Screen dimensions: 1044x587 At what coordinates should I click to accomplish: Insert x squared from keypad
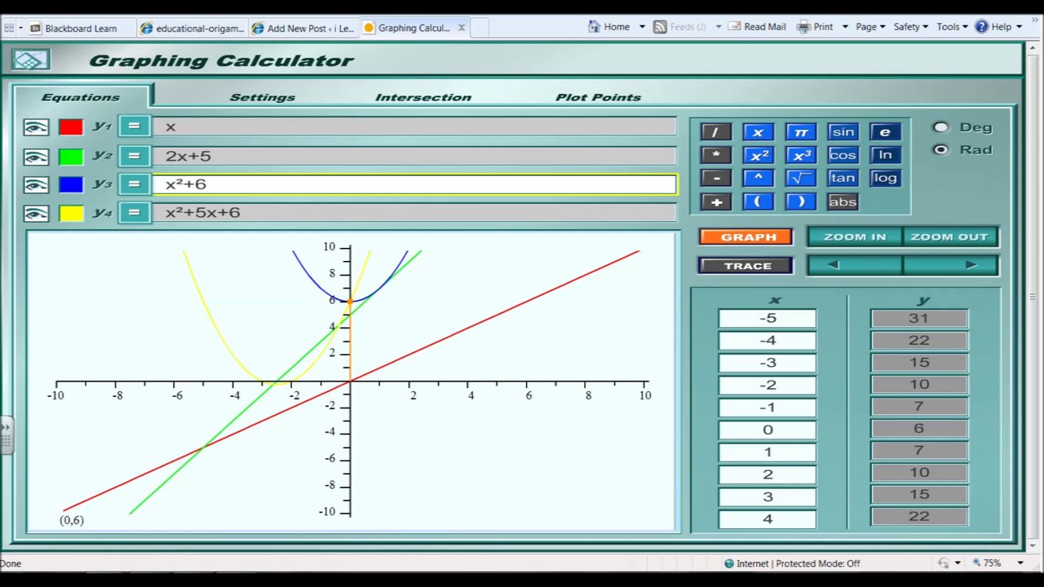point(758,155)
